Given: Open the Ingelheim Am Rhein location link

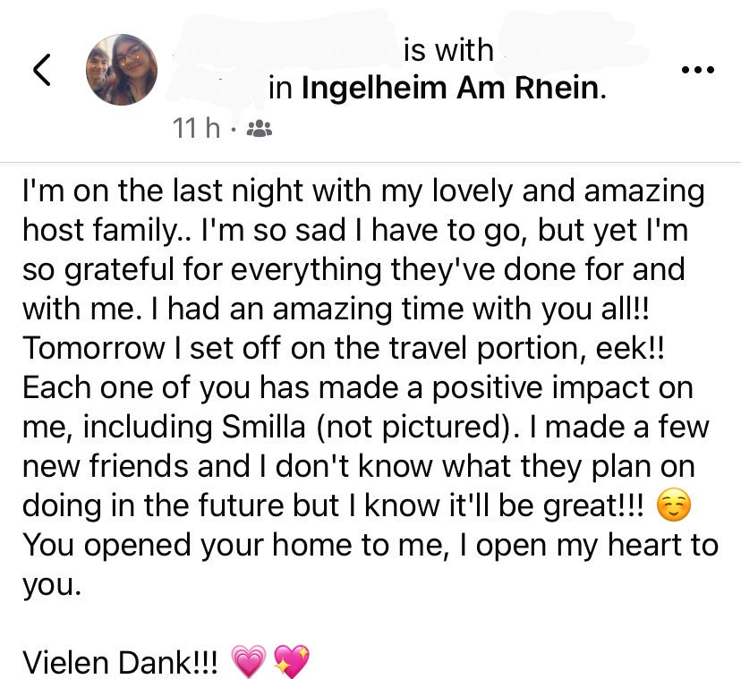Looking at the screenshot, I should coord(451,88).
